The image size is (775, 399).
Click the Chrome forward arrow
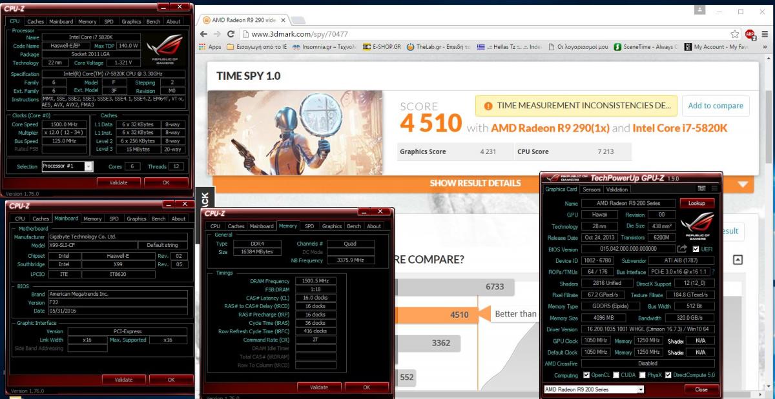[x=218, y=34]
